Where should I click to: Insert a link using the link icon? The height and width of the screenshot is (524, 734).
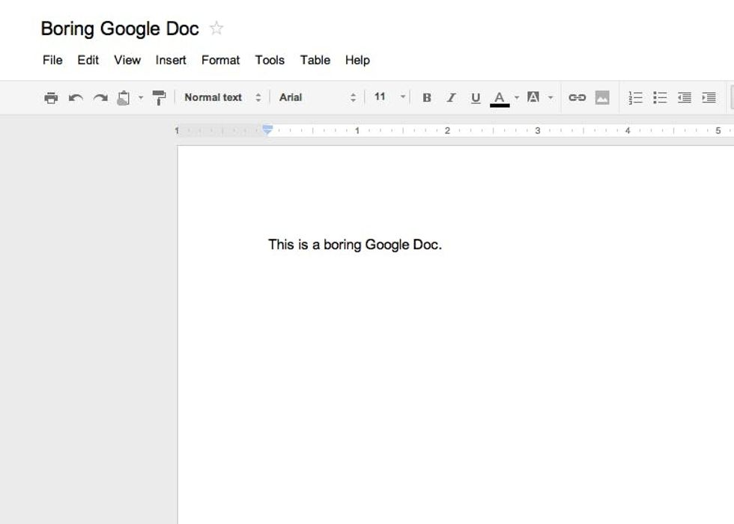[577, 98]
